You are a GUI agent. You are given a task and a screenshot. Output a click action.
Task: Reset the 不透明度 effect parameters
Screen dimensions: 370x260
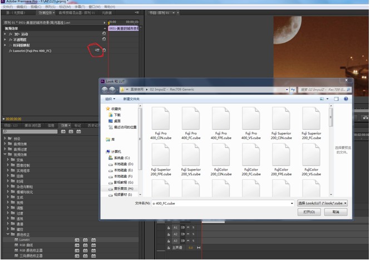tap(104, 39)
